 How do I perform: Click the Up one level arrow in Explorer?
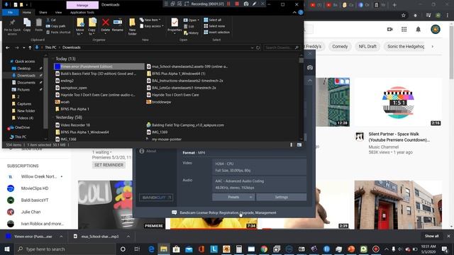pyautogui.click(x=30, y=47)
